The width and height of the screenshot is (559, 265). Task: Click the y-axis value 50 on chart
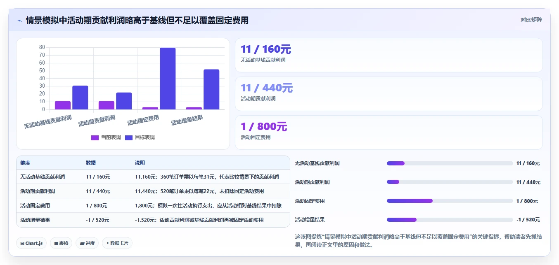click(42, 71)
